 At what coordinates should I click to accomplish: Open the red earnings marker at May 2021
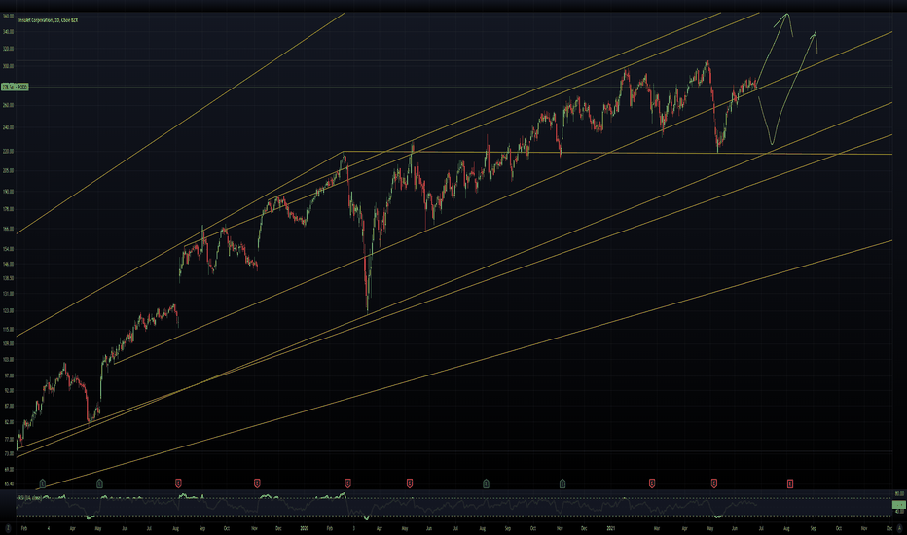(714, 482)
